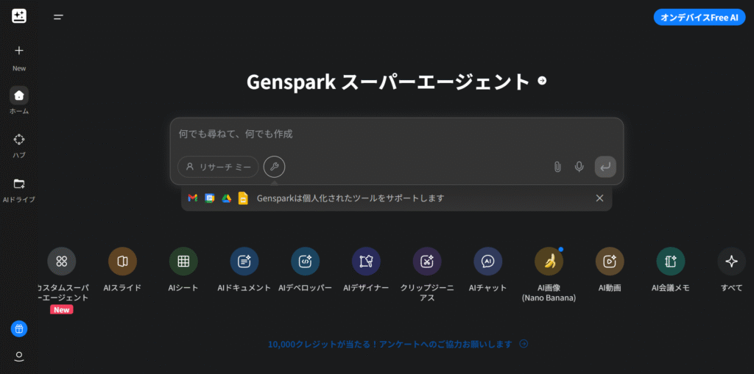Open the AIスライド tool icon
This screenshot has width=754, height=374.
pyautogui.click(x=122, y=262)
